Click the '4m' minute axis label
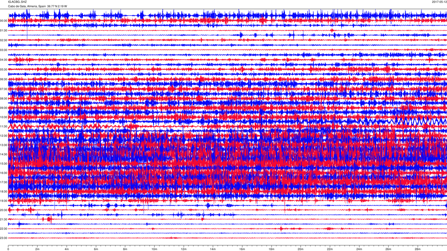 [x=67, y=249]
